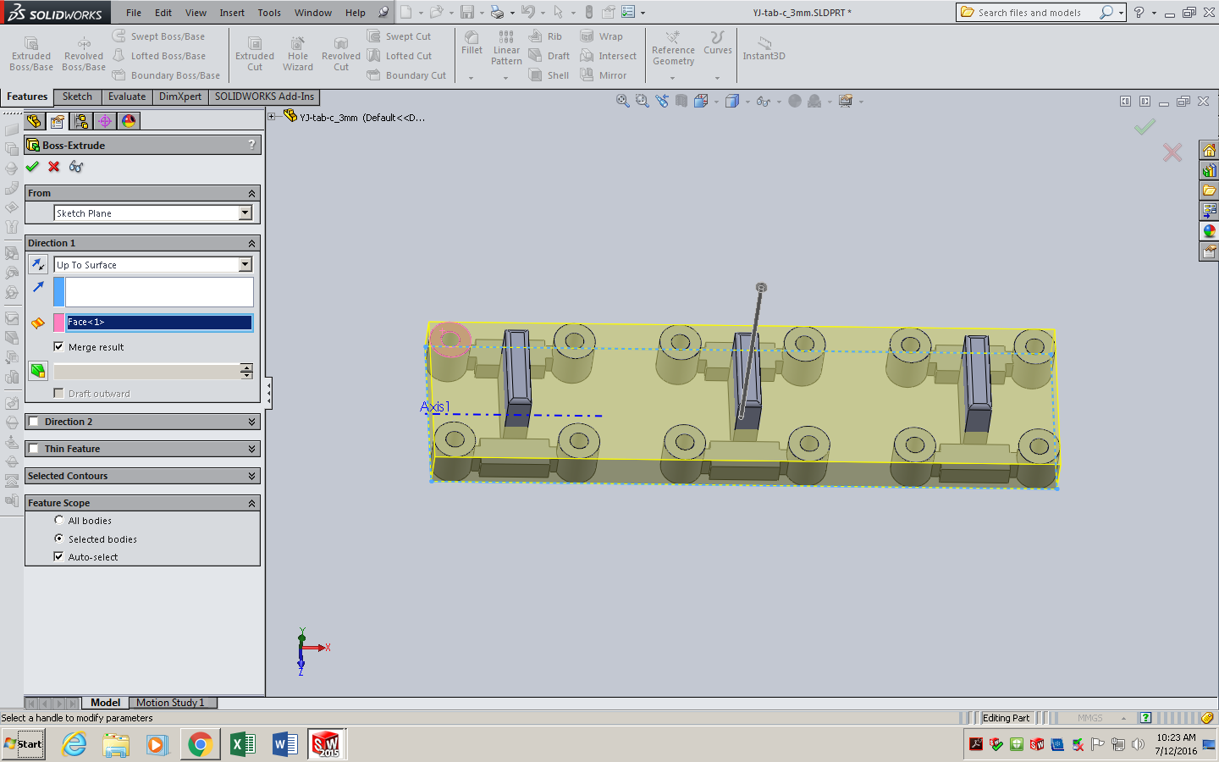The image size is (1219, 762).
Task: Enable the Direction 2 checkbox
Action: click(34, 422)
